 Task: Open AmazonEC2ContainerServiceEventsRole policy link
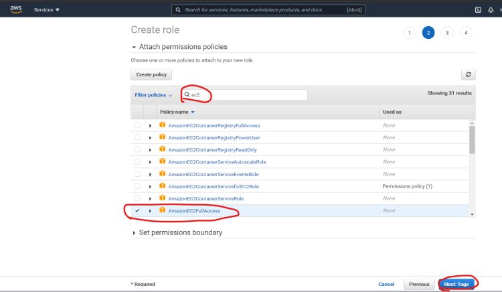[x=214, y=174]
